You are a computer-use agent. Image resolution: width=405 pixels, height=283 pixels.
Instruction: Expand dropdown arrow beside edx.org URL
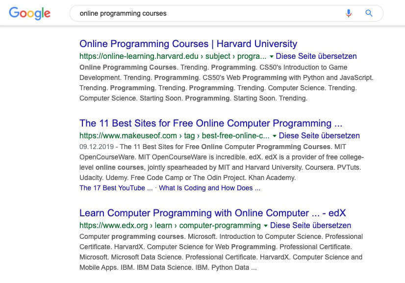point(266,226)
